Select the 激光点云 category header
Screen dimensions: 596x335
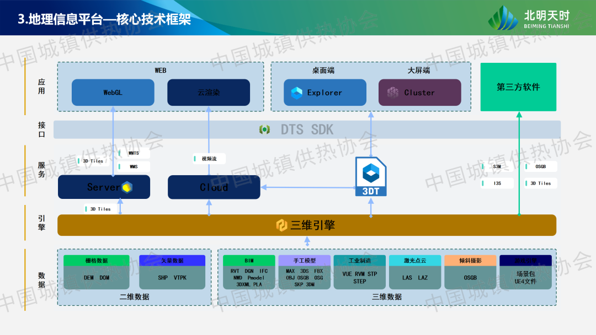pos(414,261)
